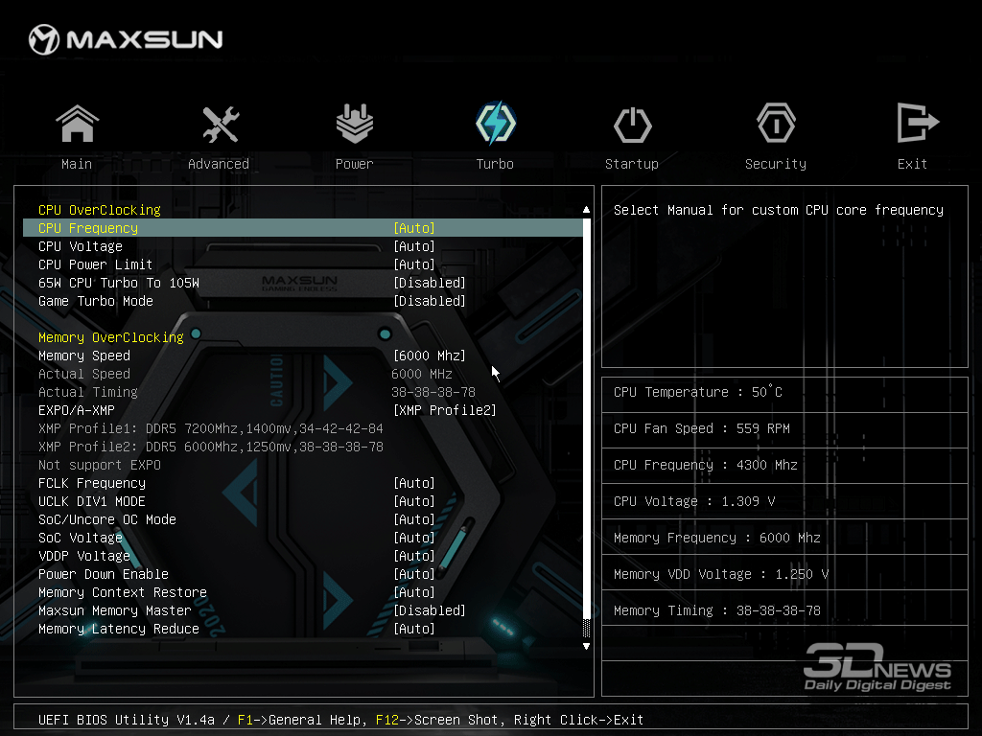Click the Actual Timing 38-38-38-78 value
The height and width of the screenshot is (736, 982).
(433, 392)
